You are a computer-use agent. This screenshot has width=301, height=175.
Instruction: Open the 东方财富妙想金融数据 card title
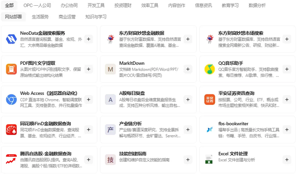coord(142,33)
